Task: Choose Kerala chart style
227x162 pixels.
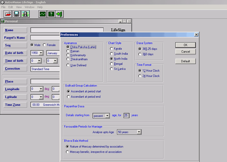Action: point(116,49)
